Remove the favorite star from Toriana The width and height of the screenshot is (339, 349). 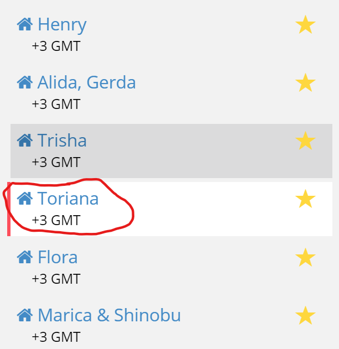point(305,199)
